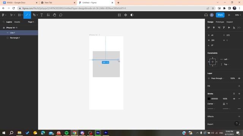Search layers magnifier icon
Viewport: 243px width, 136px height.
3,22
